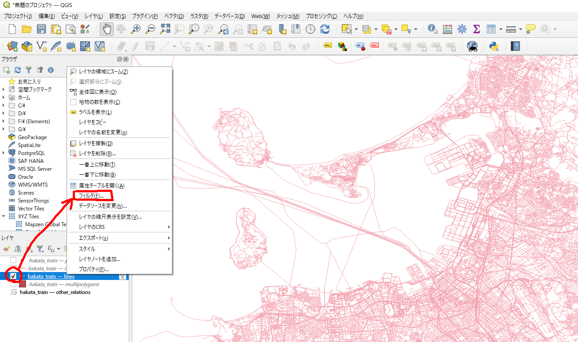Click 属性テーブルを開く(A) entry
578x342 pixels.
pos(101,186)
